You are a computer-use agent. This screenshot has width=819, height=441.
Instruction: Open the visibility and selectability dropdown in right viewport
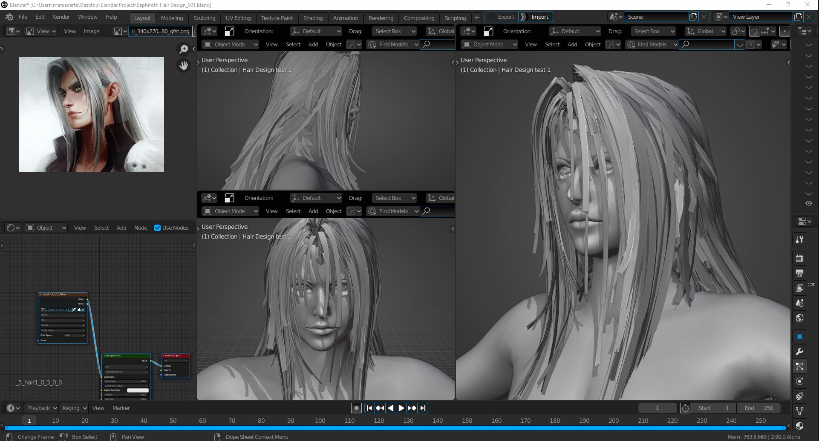(x=779, y=45)
